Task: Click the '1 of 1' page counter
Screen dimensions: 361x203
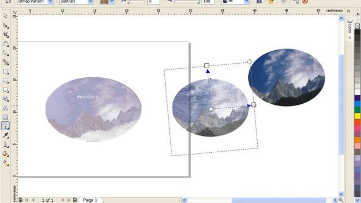Action: click(47, 200)
